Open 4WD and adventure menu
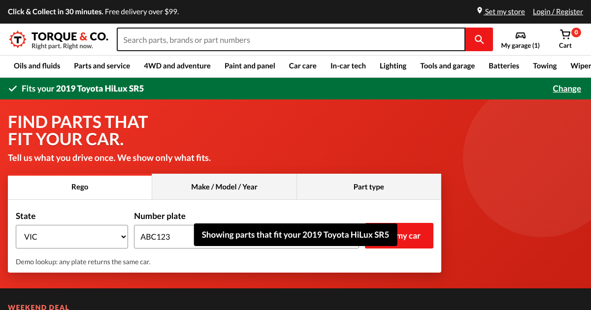The height and width of the screenshot is (310, 591). [177, 66]
